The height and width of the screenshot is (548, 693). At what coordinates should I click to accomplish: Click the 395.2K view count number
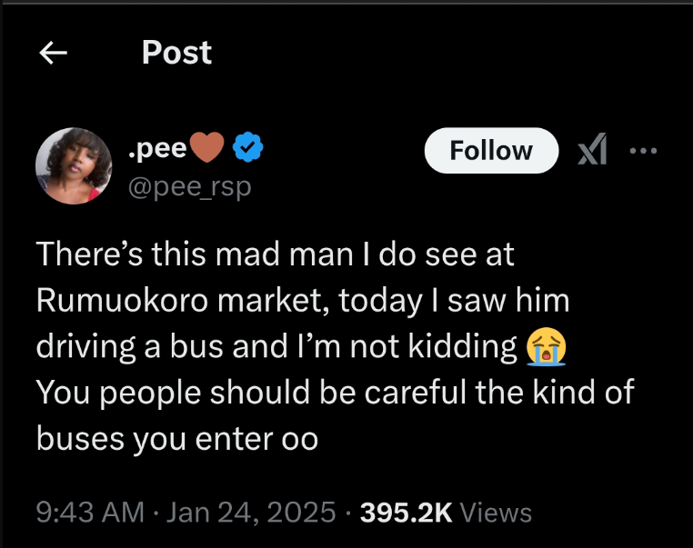click(406, 512)
